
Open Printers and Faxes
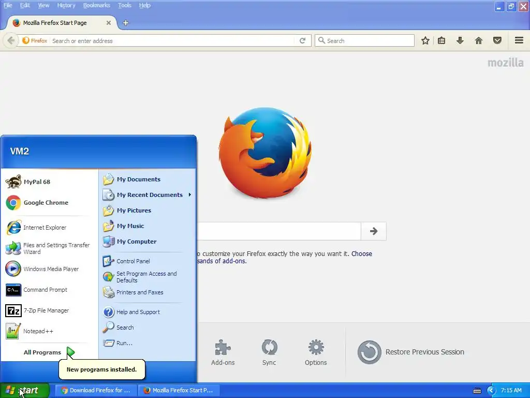pos(148,292)
